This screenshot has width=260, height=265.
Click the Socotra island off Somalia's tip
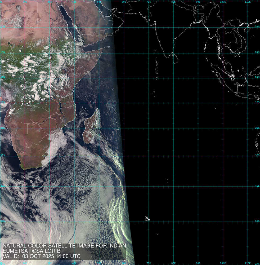(109, 47)
